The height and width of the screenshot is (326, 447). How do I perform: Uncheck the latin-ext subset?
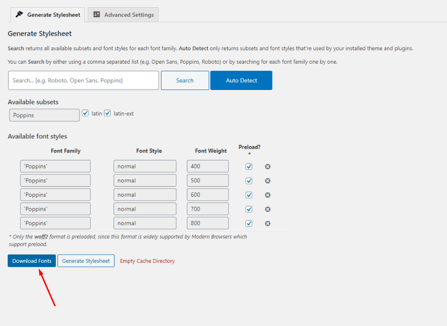click(107, 113)
